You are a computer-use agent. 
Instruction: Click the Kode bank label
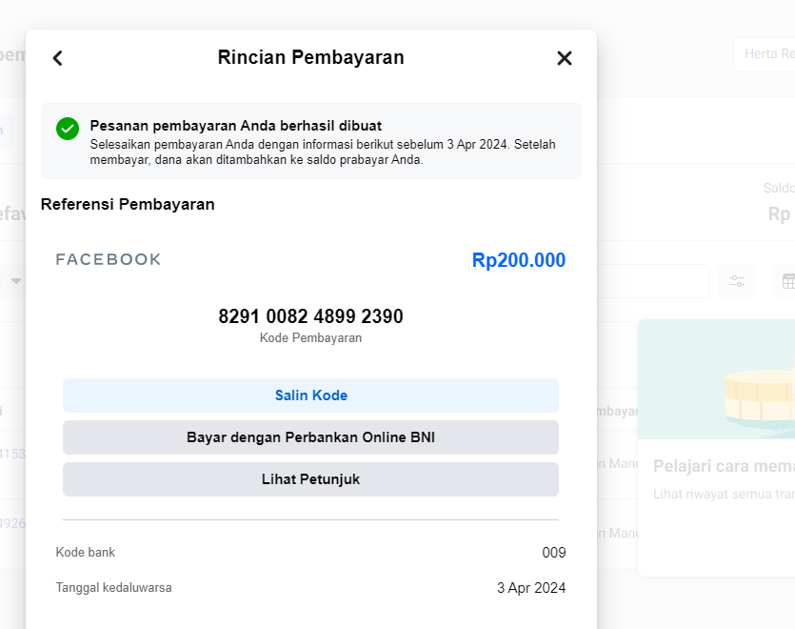pos(85,553)
